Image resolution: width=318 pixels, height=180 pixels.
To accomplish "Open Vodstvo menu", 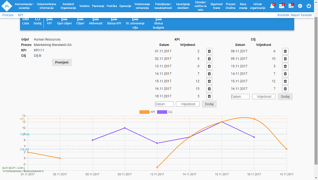I will point(84,6).
